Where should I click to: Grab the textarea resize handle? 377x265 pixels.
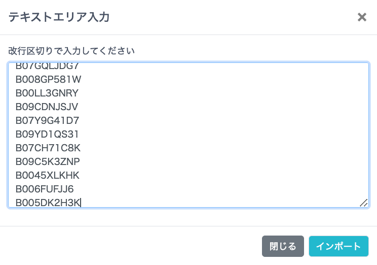click(363, 203)
